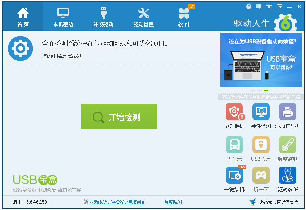Select the second banner slide indicator
The width and height of the screenshot is (306, 210).
260,90
